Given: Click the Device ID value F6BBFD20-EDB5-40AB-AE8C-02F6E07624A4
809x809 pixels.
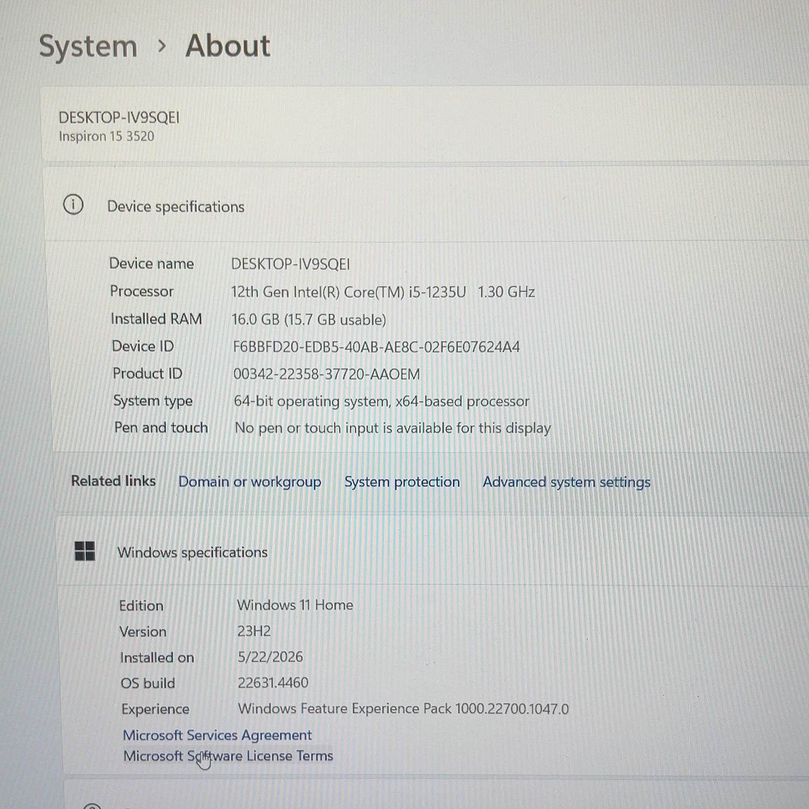Looking at the screenshot, I should point(376,347).
